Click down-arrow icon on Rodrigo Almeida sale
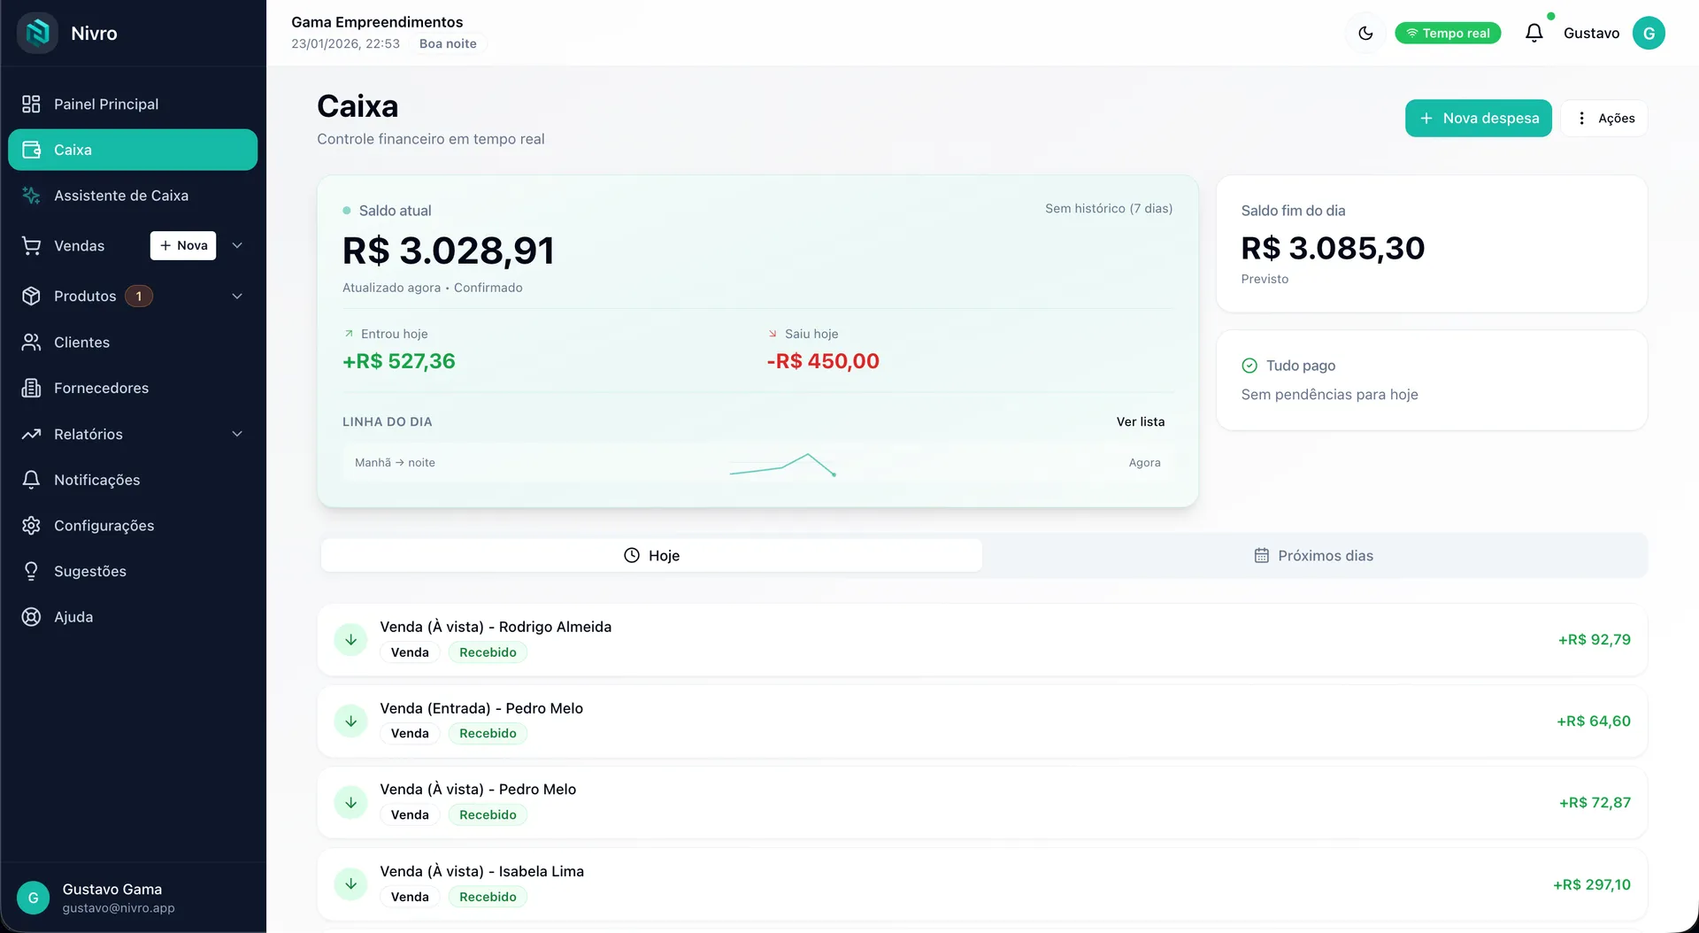The image size is (1699, 933). click(350, 640)
